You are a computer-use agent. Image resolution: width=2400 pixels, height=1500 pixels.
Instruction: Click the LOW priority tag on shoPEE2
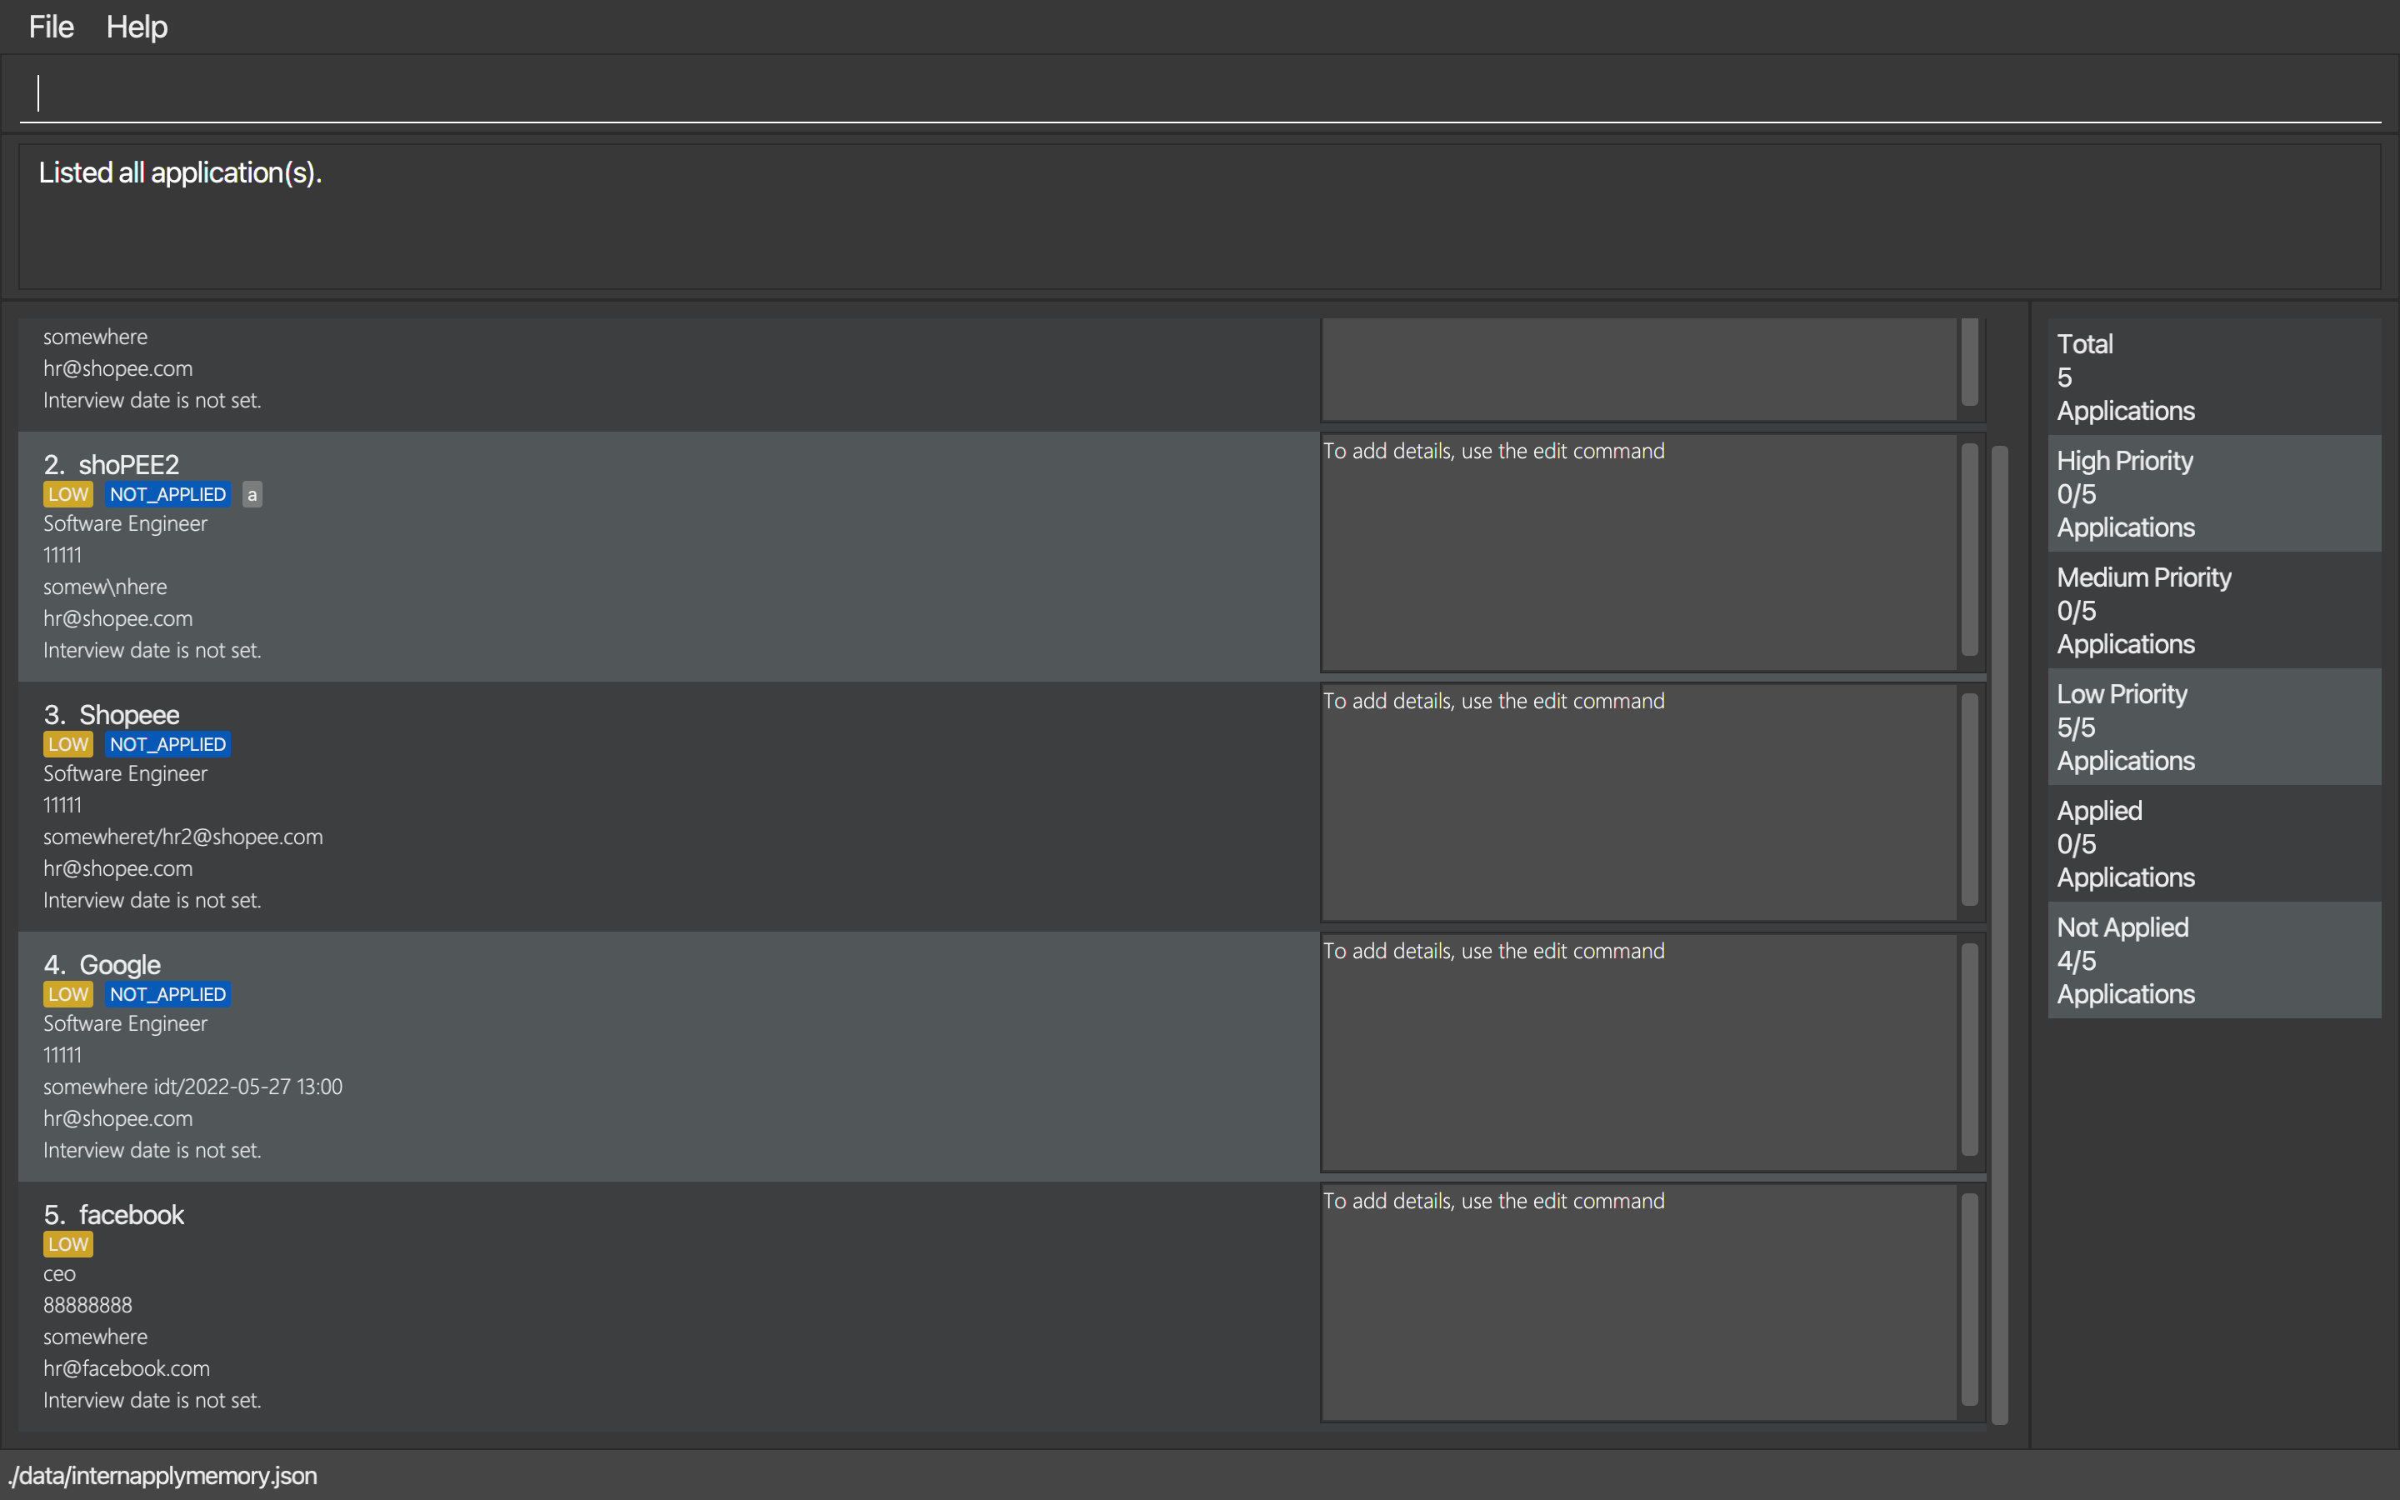(x=68, y=494)
